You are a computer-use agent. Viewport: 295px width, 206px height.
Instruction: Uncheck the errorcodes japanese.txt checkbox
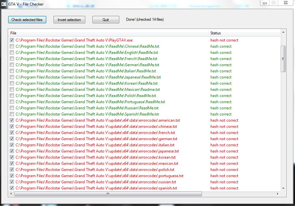[x=12, y=151]
